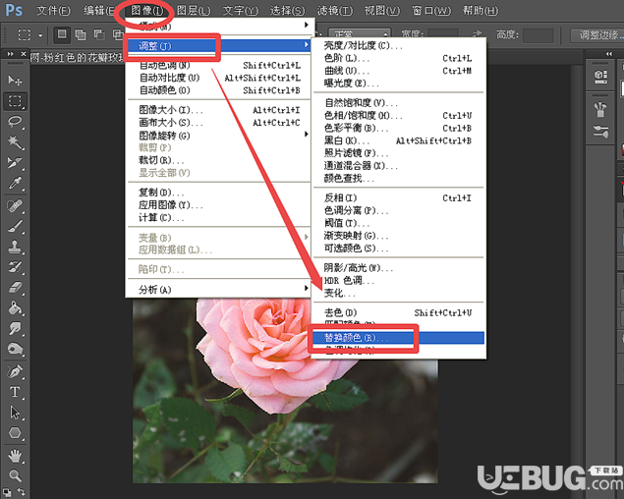
Task: Choose New selection mode
Action: tap(62, 35)
